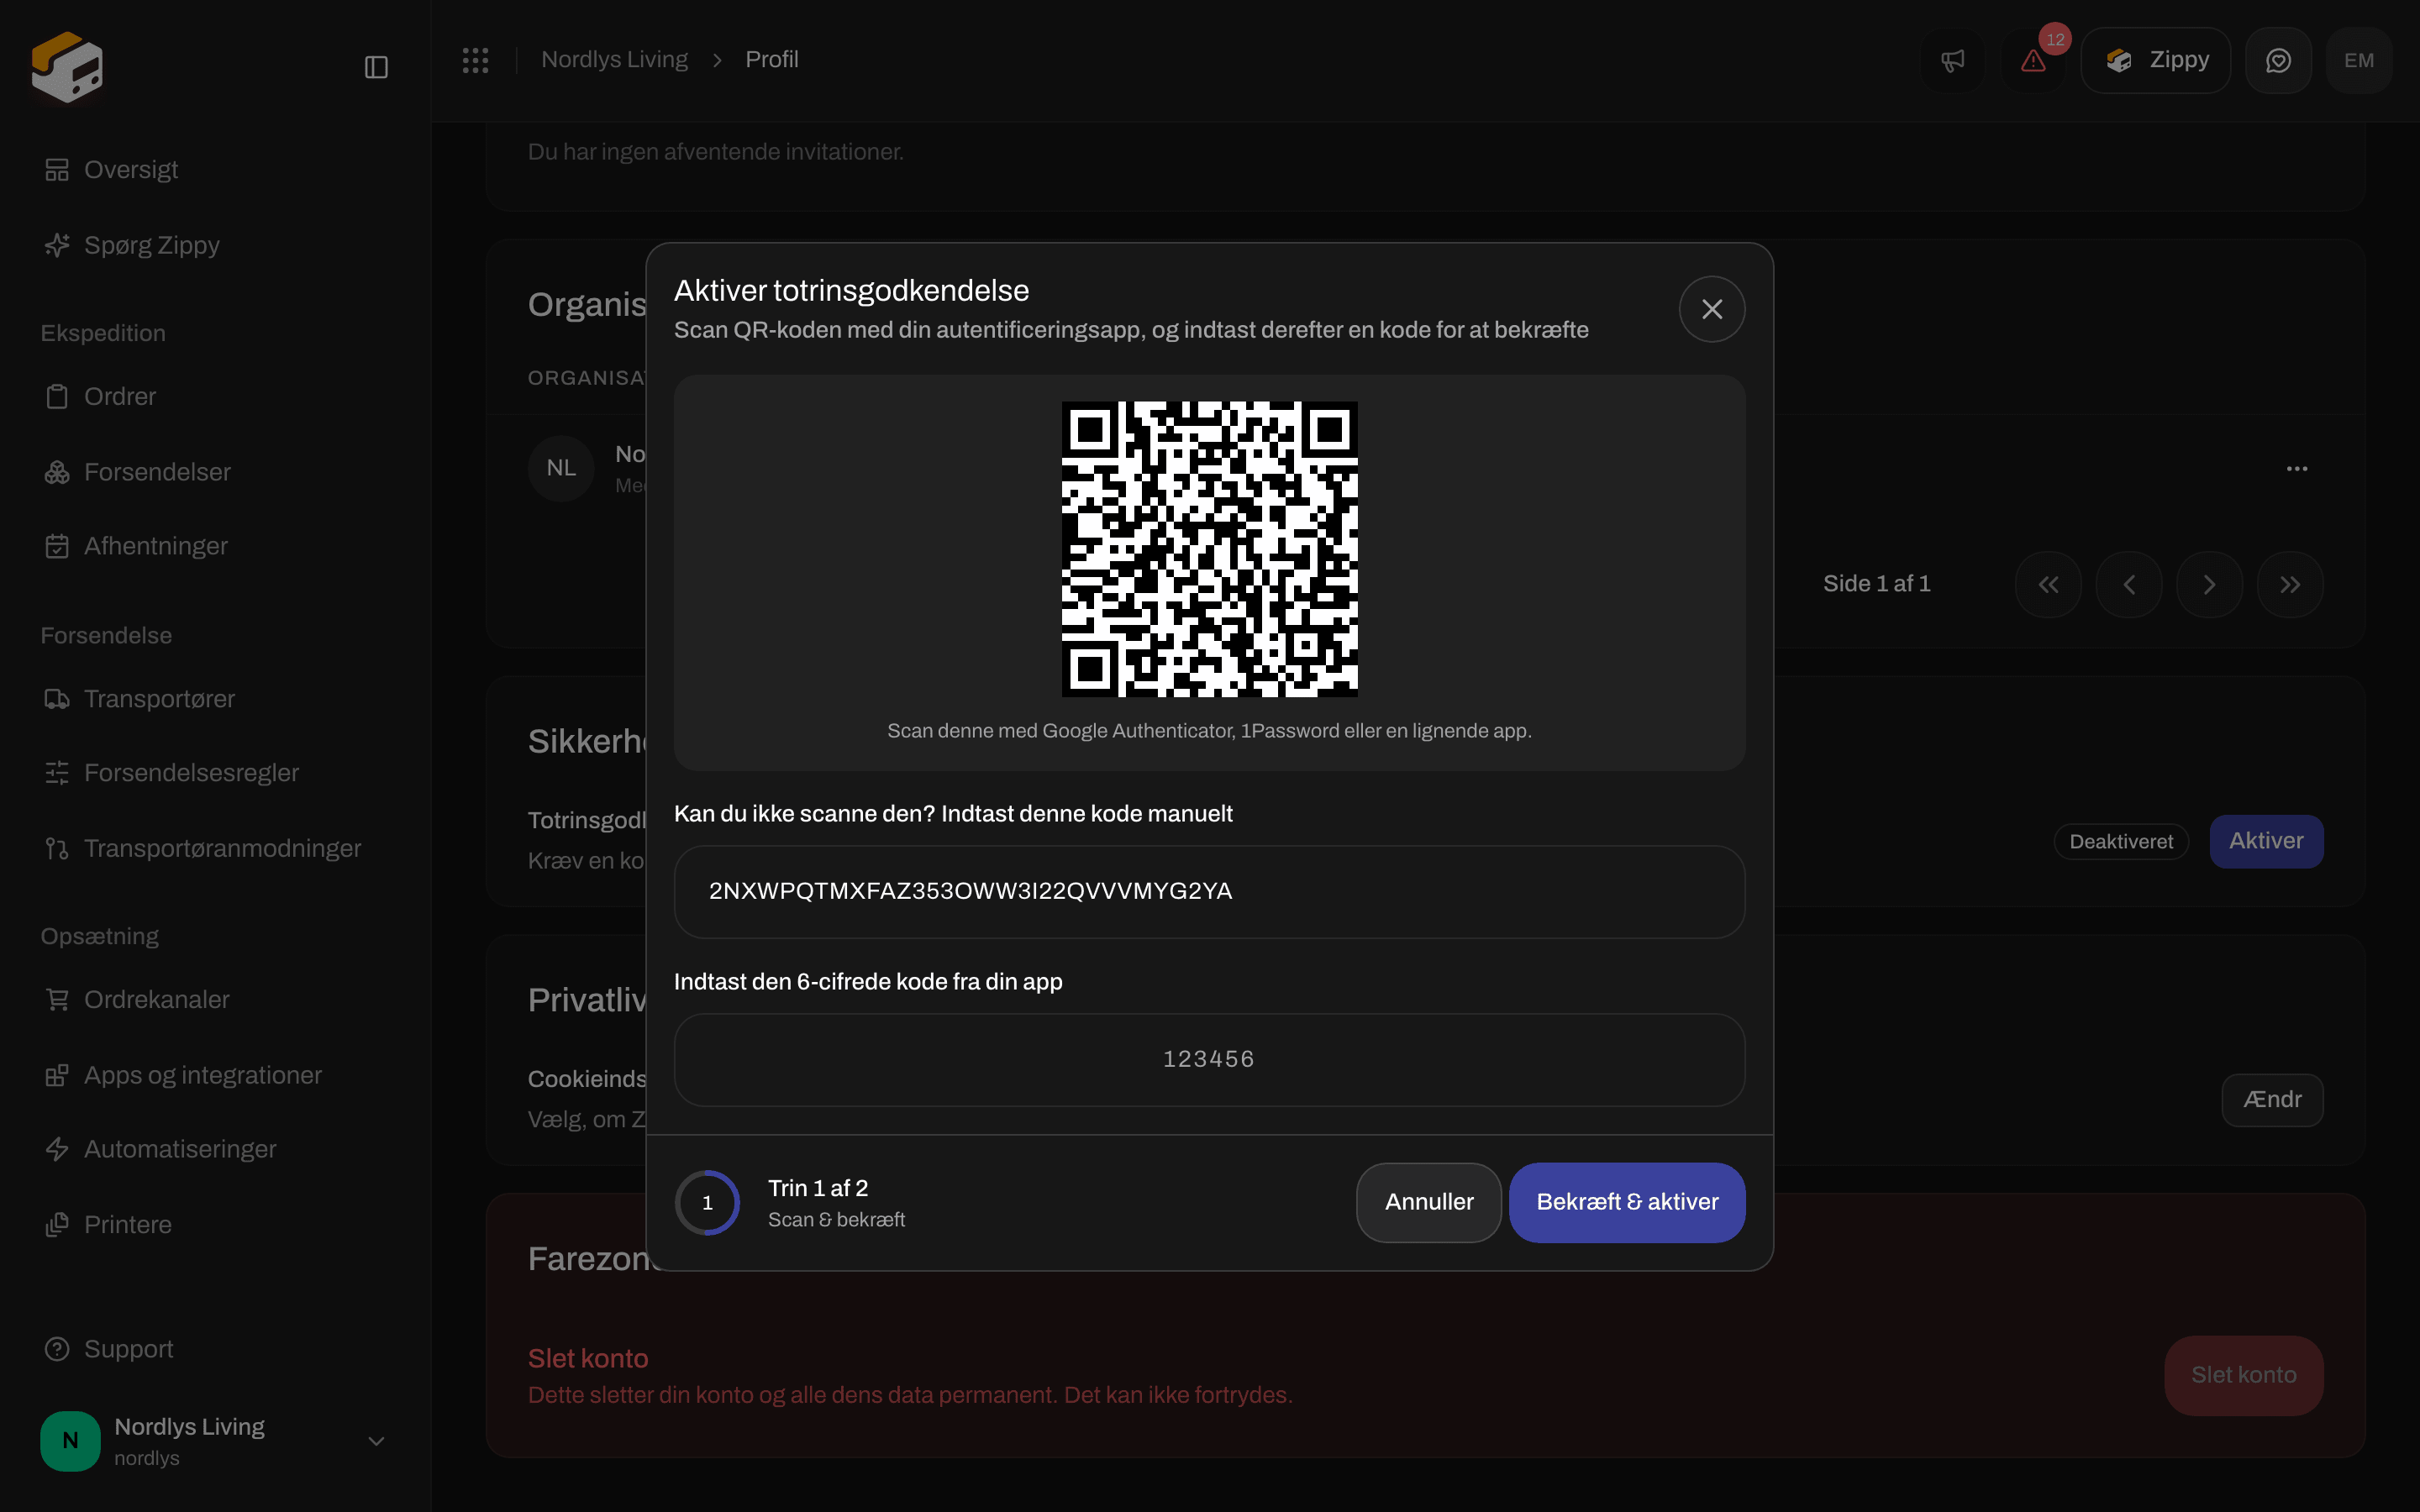Click the red Slet konto button
This screenshot has height=1512, width=2420.
click(x=2244, y=1375)
